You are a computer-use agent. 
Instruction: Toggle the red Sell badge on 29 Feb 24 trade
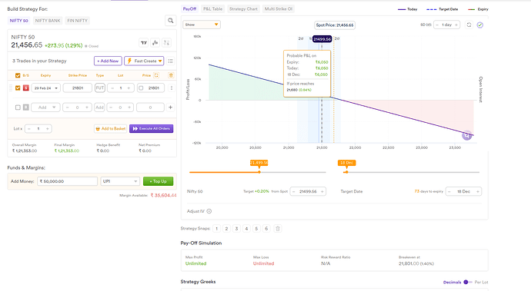[25, 88]
